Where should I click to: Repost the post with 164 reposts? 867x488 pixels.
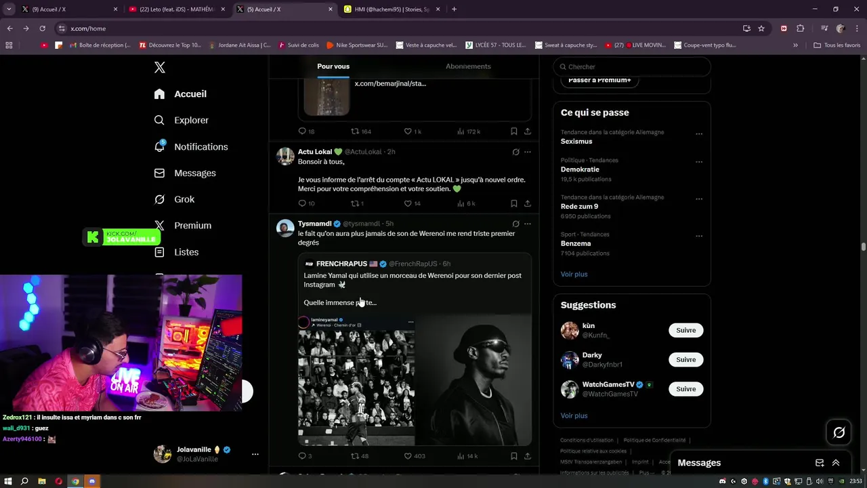coord(354,131)
